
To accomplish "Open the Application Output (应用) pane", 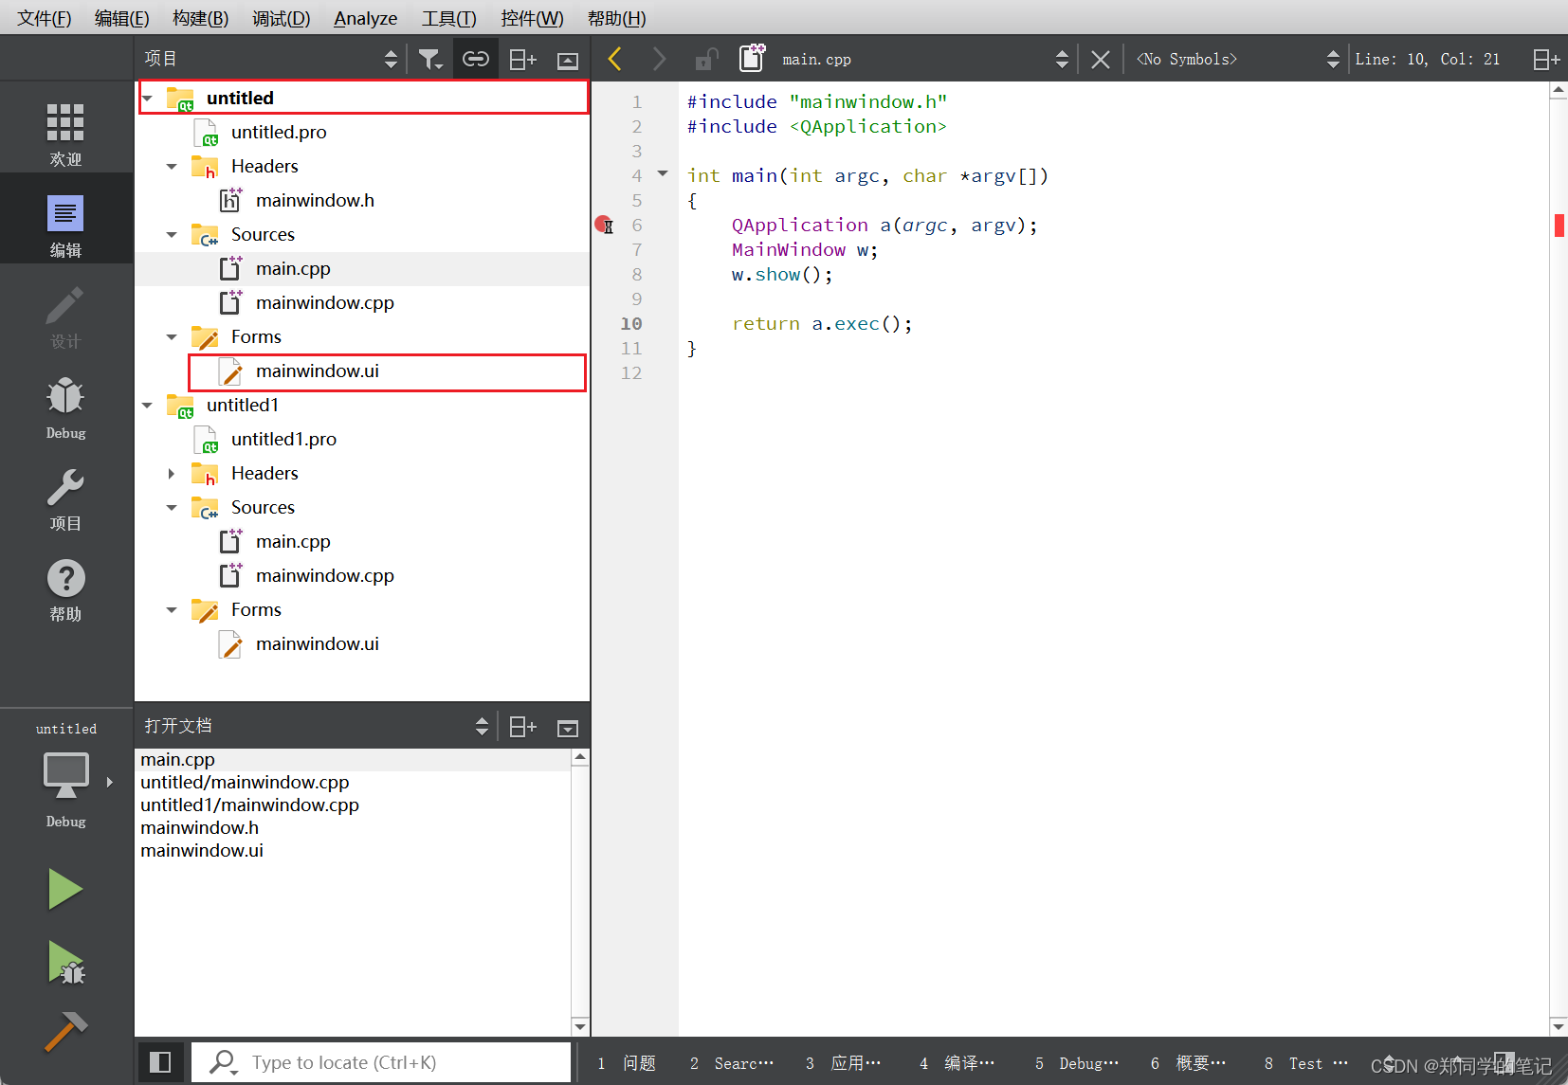I will pyautogui.click(x=844, y=1063).
